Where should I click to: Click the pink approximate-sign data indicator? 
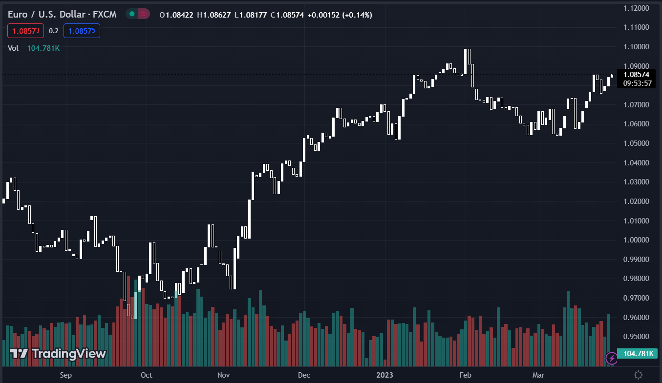coord(144,14)
